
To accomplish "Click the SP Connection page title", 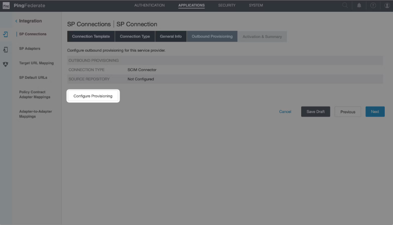I will 137,24.
